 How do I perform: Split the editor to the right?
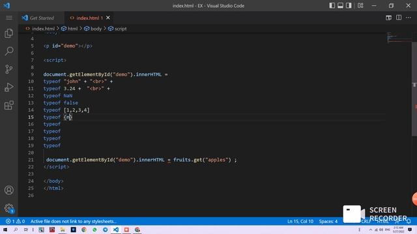click(x=399, y=18)
